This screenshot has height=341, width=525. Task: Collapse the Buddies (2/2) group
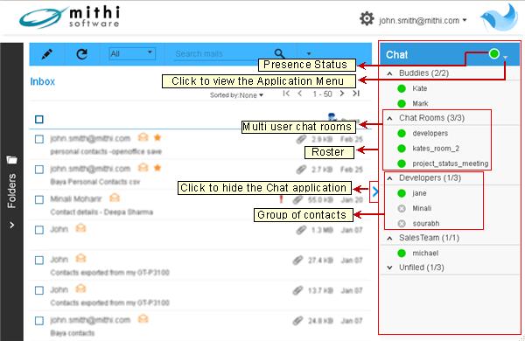(x=389, y=73)
